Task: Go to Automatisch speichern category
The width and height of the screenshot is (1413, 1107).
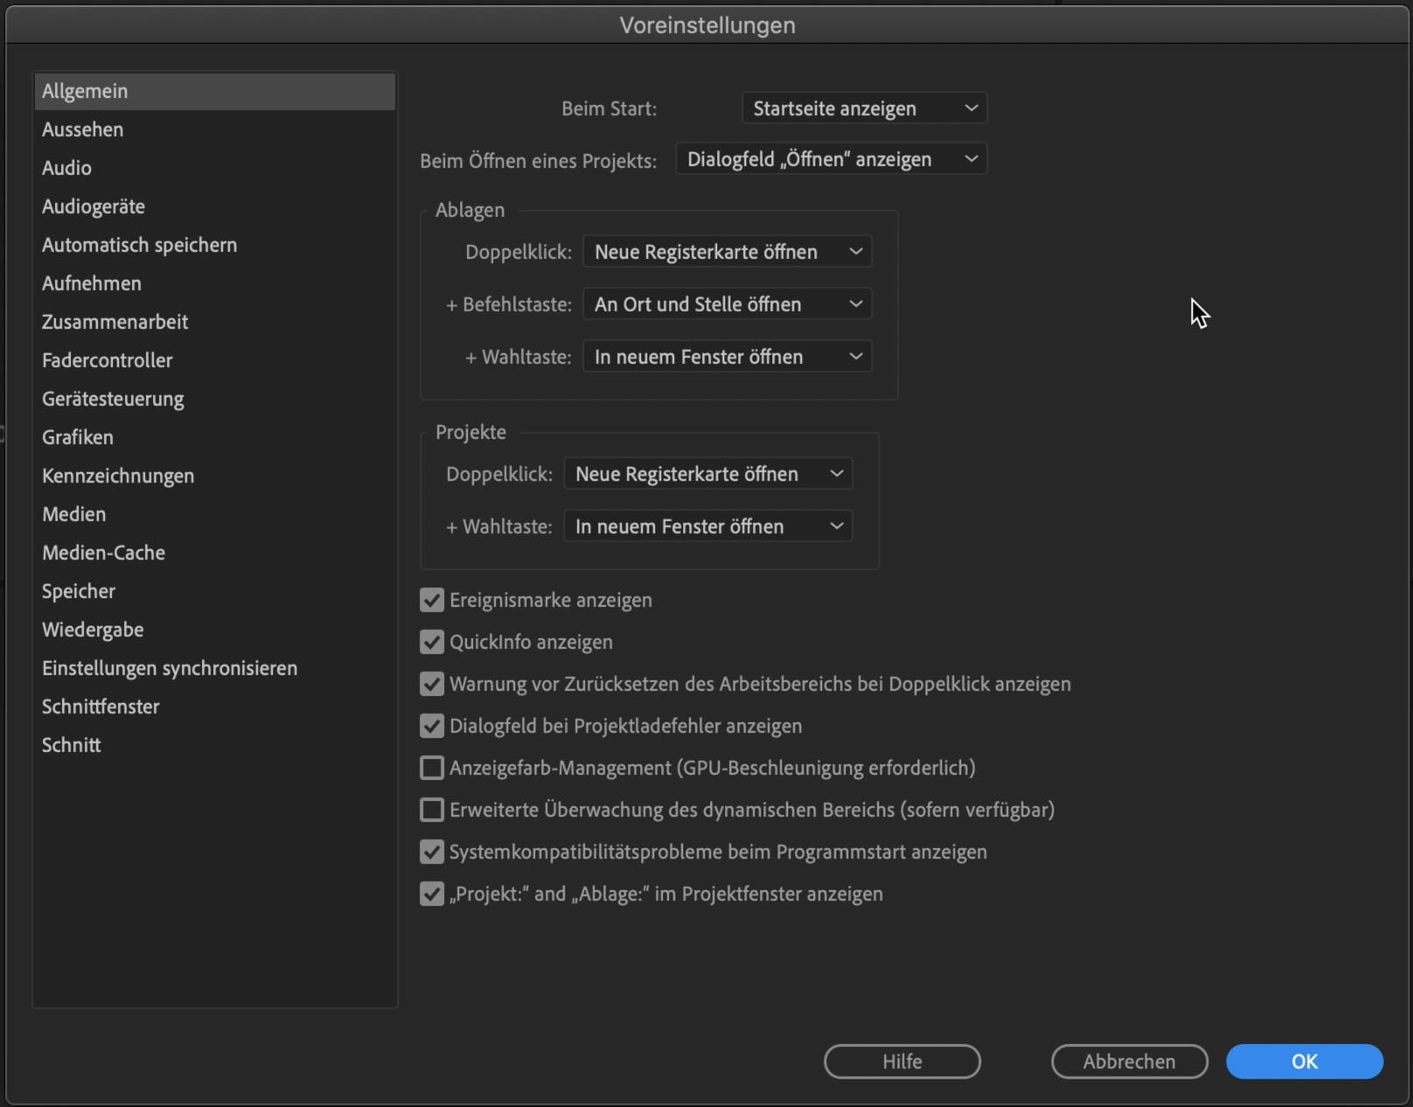Action: click(x=139, y=245)
